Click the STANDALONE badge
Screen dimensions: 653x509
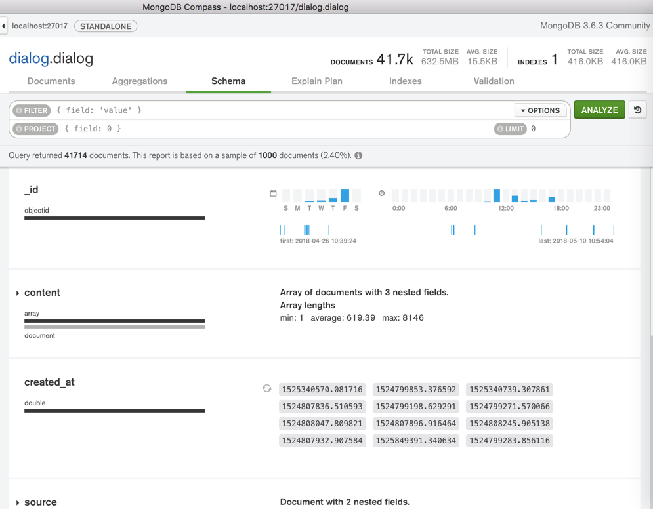coord(106,26)
